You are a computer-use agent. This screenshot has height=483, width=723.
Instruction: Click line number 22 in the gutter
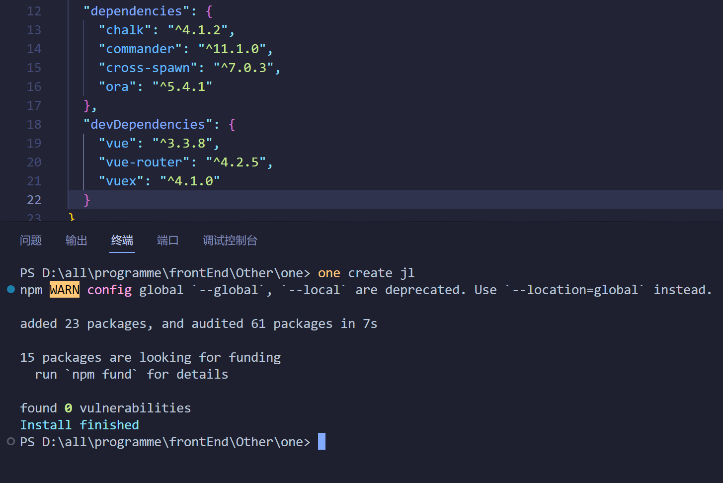34,200
